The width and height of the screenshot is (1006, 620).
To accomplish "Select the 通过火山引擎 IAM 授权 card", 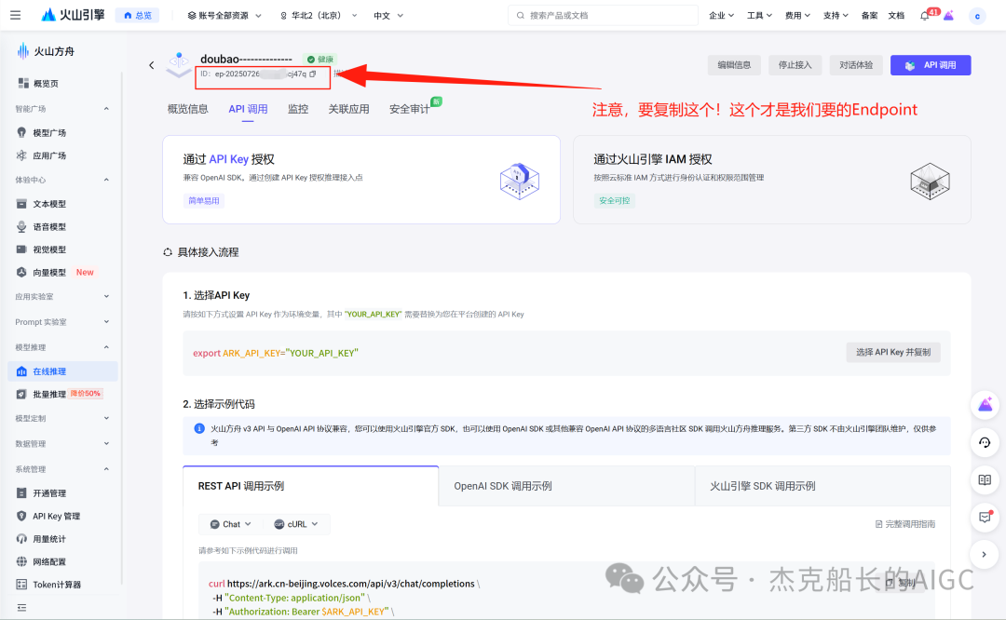I will click(x=772, y=180).
